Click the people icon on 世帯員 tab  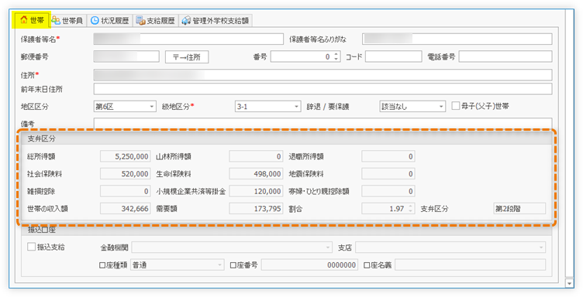(x=56, y=20)
